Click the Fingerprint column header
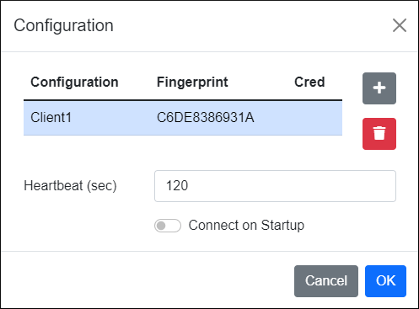This screenshot has width=419, height=309. 192,83
